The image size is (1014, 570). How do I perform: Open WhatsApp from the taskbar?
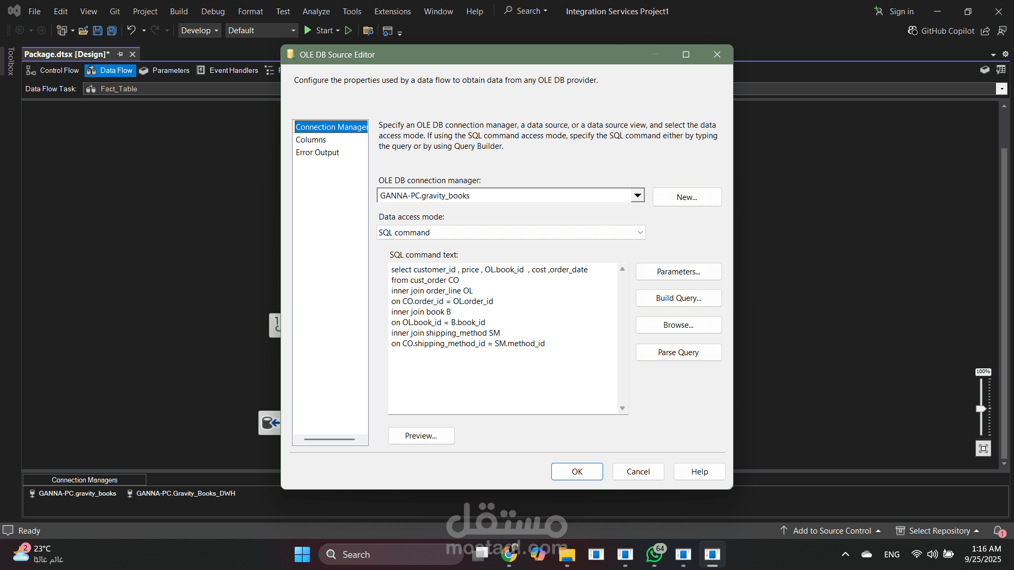tap(654, 554)
